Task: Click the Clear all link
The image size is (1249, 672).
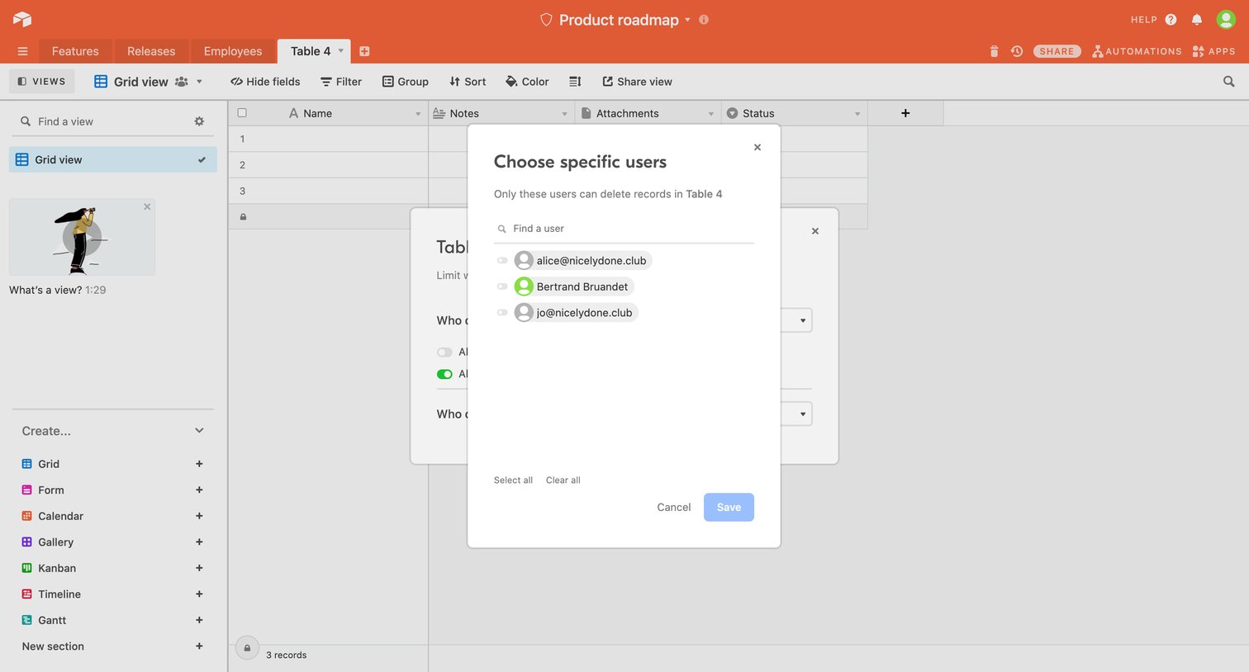Action: (563, 480)
